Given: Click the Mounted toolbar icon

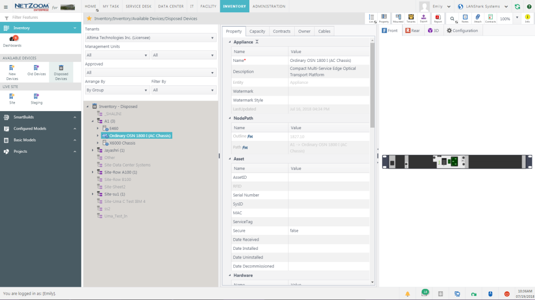Looking at the screenshot, I should pos(398,18).
